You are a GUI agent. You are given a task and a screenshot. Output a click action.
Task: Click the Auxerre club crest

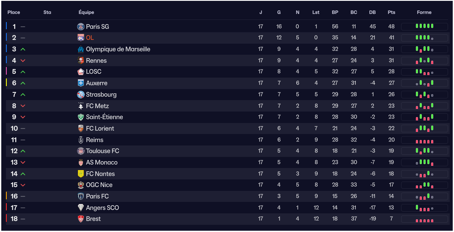[81, 83]
